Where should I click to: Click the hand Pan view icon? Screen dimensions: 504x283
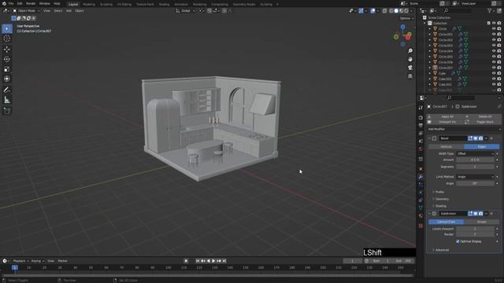click(x=410, y=60)
